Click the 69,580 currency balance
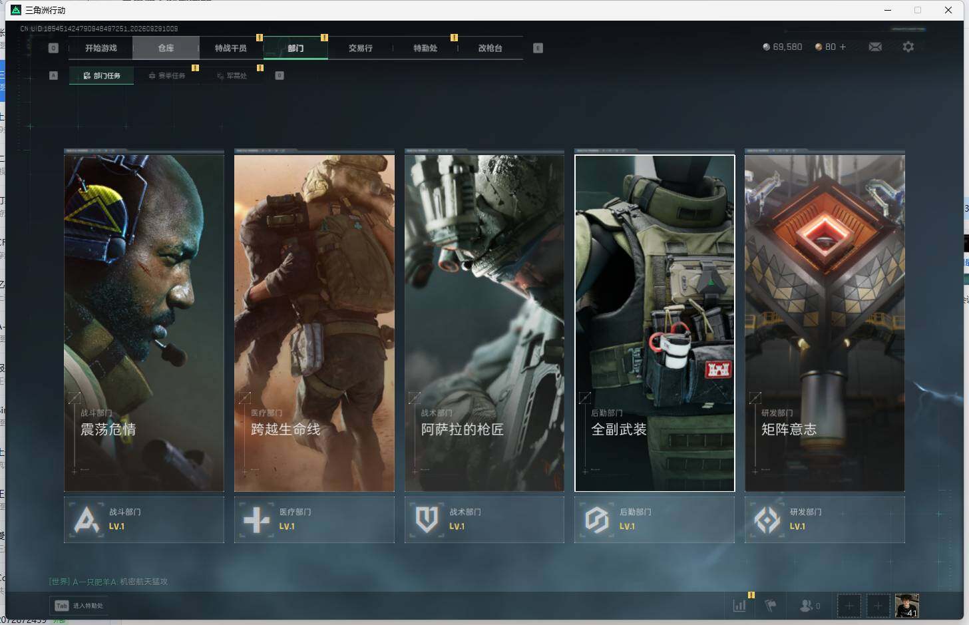Viewport: 969px width, 625px height. (787, 47)
